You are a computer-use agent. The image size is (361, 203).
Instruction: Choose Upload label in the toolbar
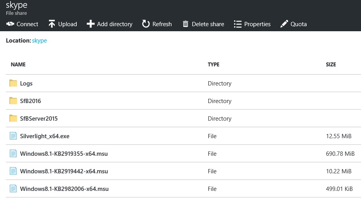tap(67, 24)
